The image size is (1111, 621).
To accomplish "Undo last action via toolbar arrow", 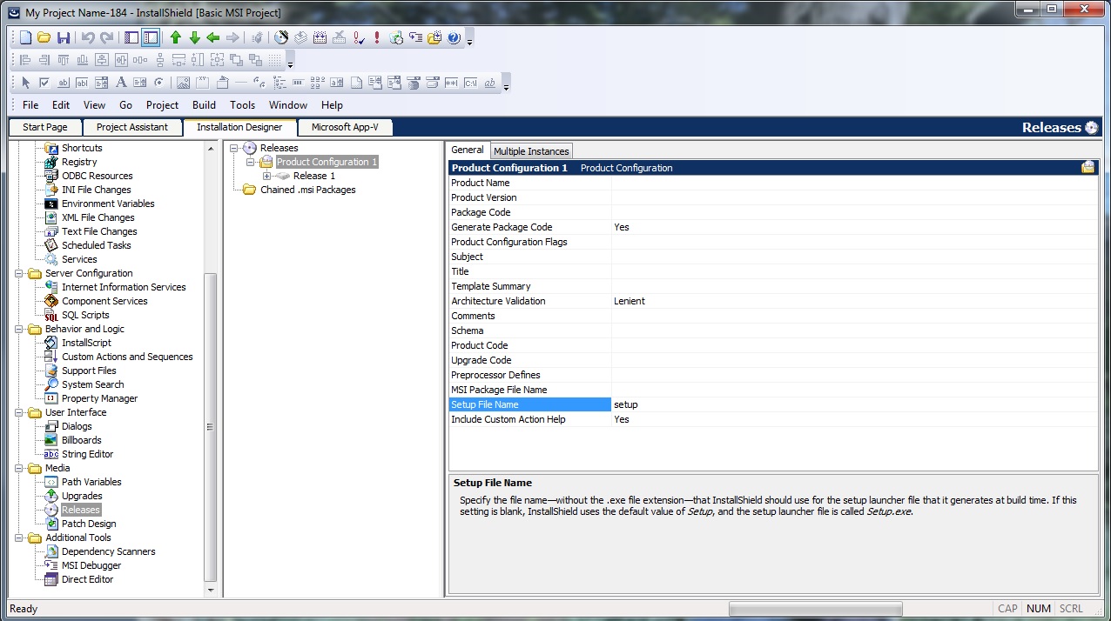I will (x=88, y=37).
